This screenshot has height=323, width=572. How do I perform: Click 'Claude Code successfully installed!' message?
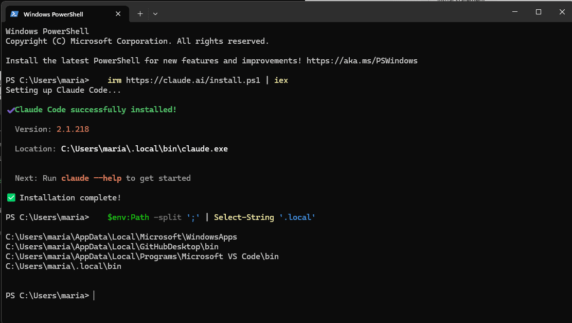(x=96, y=110)
